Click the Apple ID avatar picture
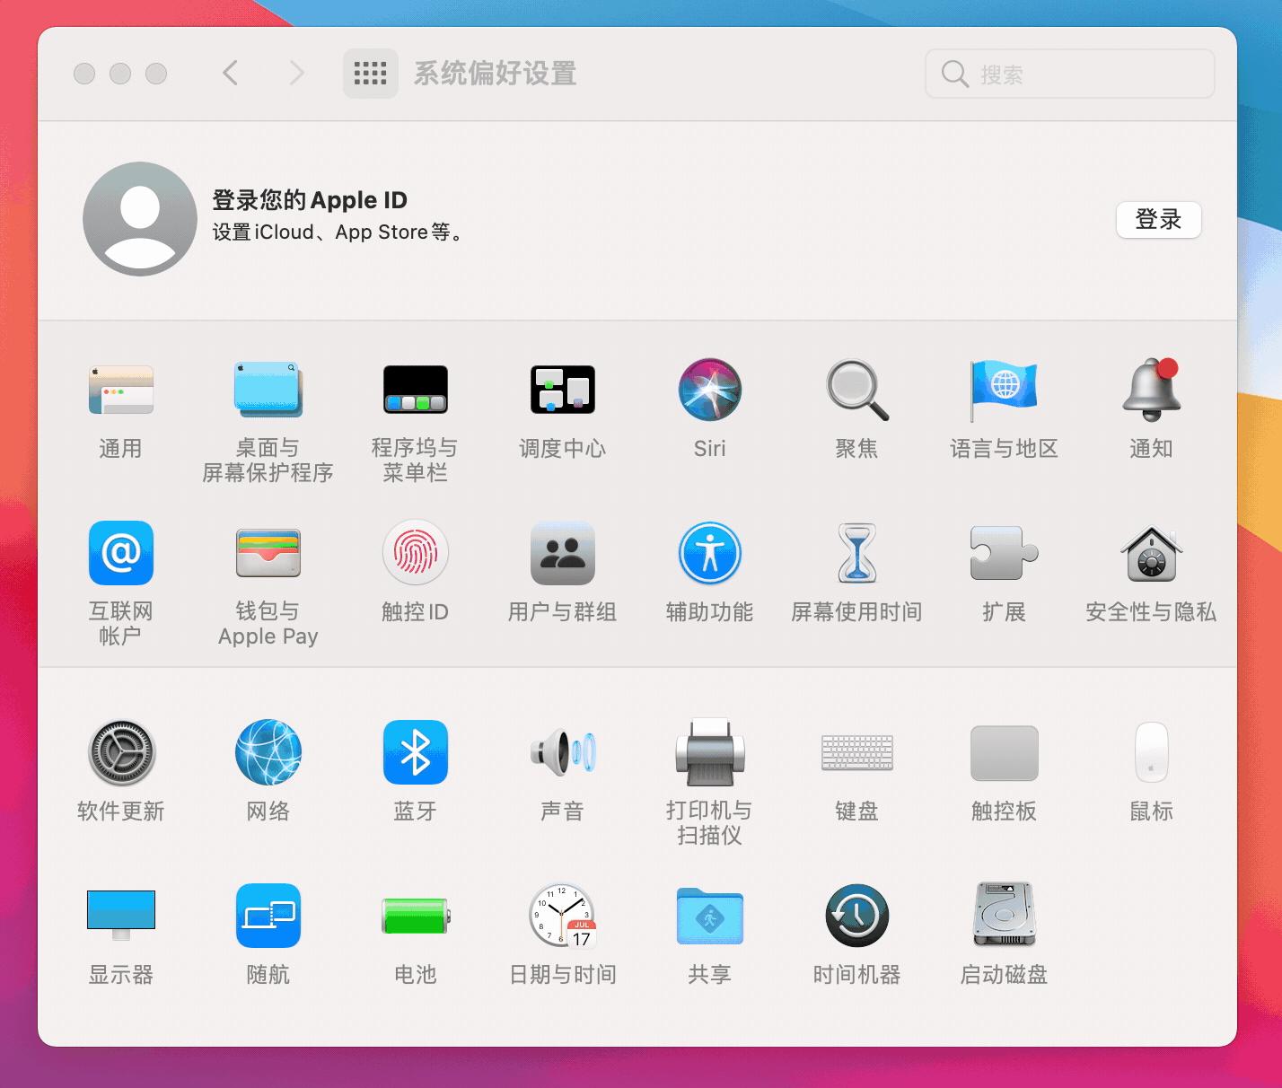 [x=140, y=219]
